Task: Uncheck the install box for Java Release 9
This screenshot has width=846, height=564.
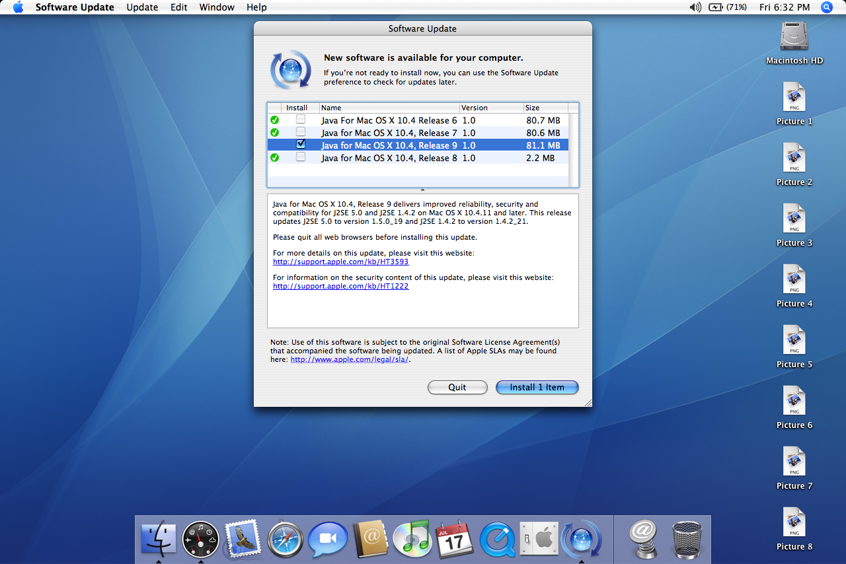Action: point(301,144)
